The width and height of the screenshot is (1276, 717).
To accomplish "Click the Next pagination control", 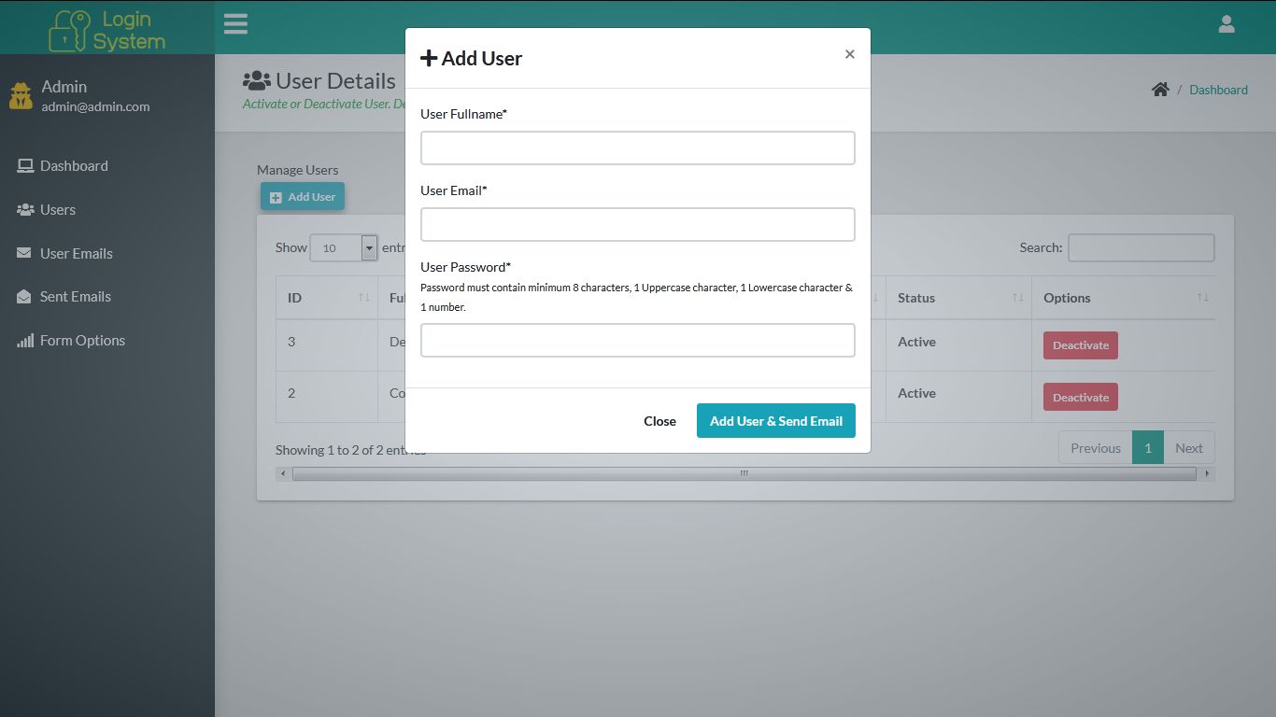I will coord(1188,447).
